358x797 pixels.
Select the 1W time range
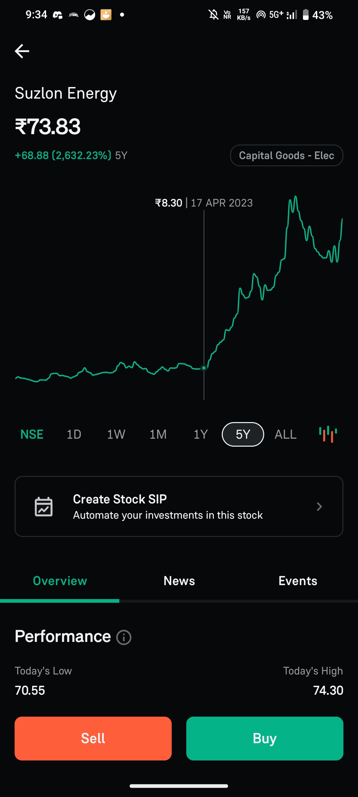[116, 434]
